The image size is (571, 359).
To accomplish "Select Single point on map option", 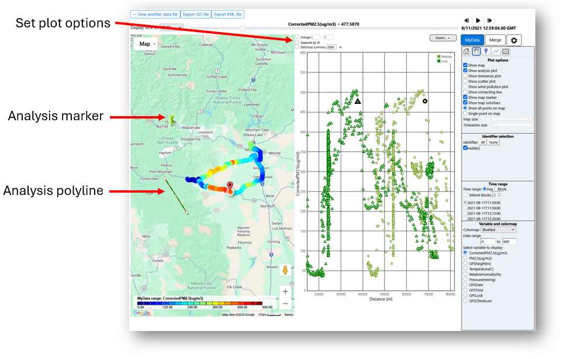I will point(465,113).
